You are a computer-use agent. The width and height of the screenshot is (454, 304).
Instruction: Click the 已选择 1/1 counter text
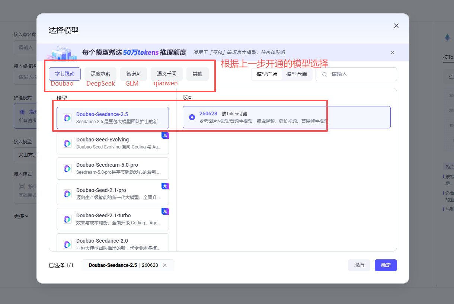tap(61, 265)
